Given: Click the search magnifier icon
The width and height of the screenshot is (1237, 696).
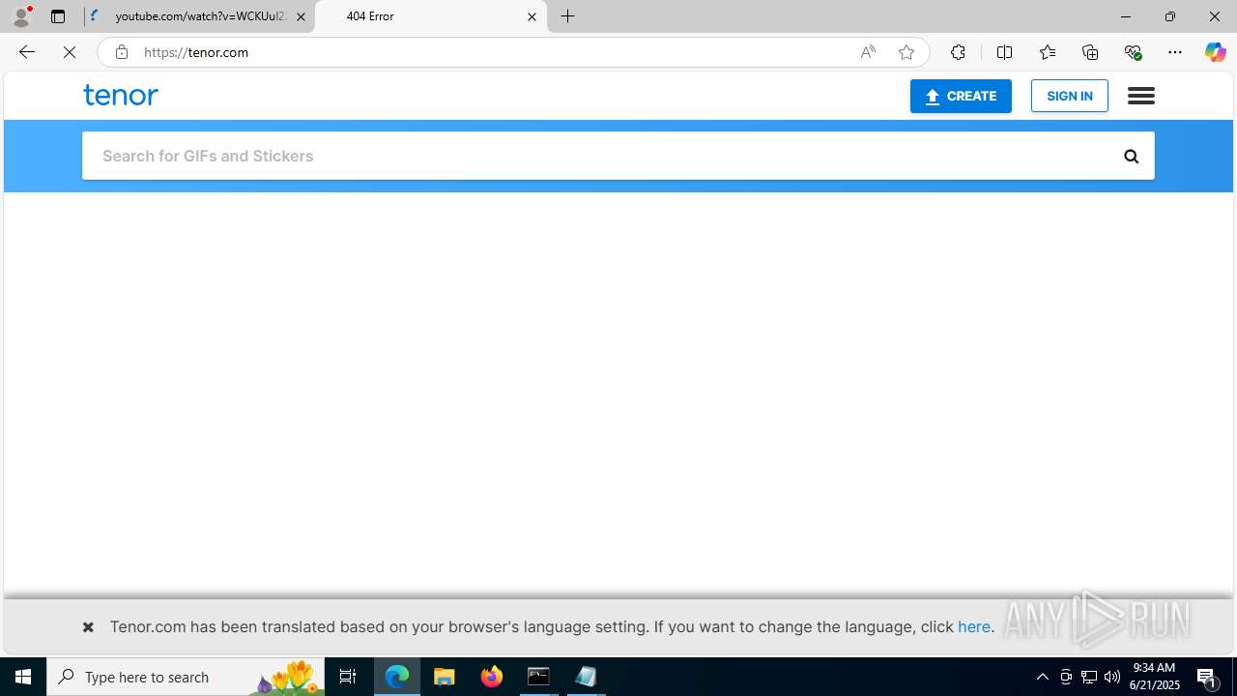Looking at the screenshot, I should (1131, 156).
